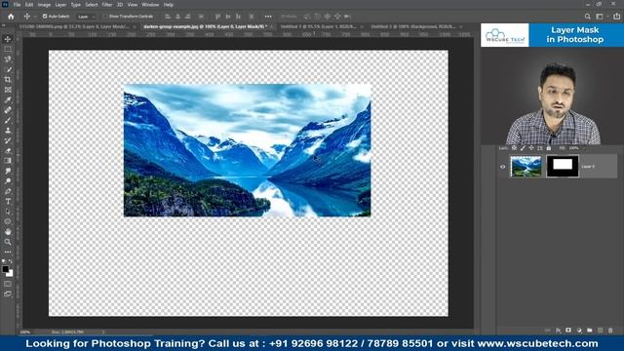Select the Rectangular Marquee tool
Image resolution: width=624 pixels, height=351 pixels.
(x=8, y=50)
